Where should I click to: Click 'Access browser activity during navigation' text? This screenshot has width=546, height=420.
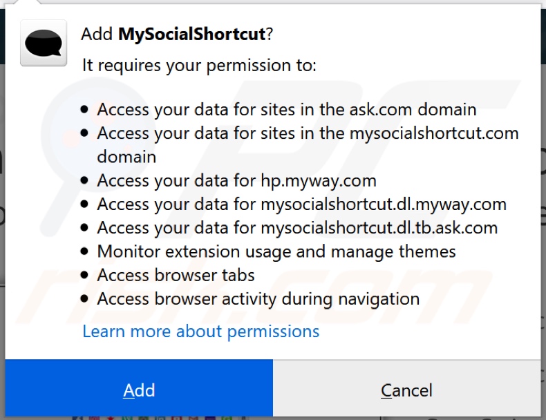click(x=258, y=298)
